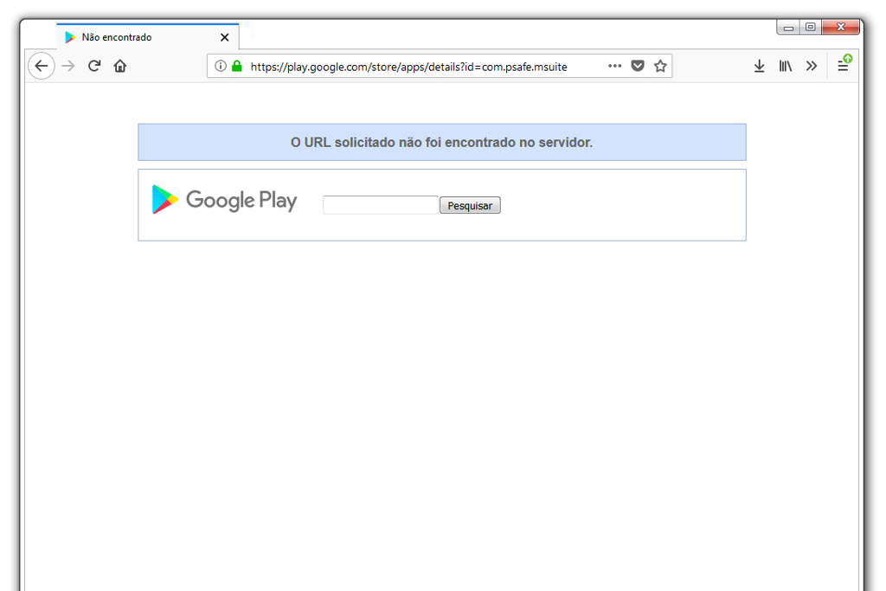Bookmark this page with the star
Image resolution: width=886 pixels, height=591 pixels.
tap(660, 66)
